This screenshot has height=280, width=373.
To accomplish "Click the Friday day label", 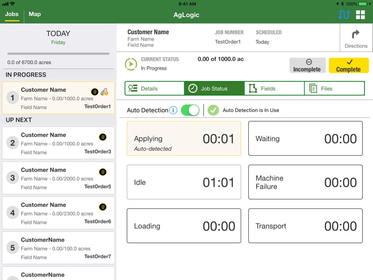I will point(58,42).
